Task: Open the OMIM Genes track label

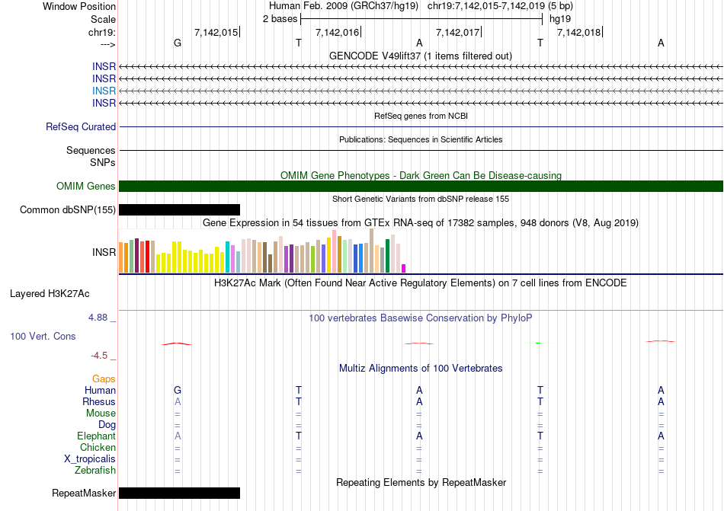Action: pos(86,186)
